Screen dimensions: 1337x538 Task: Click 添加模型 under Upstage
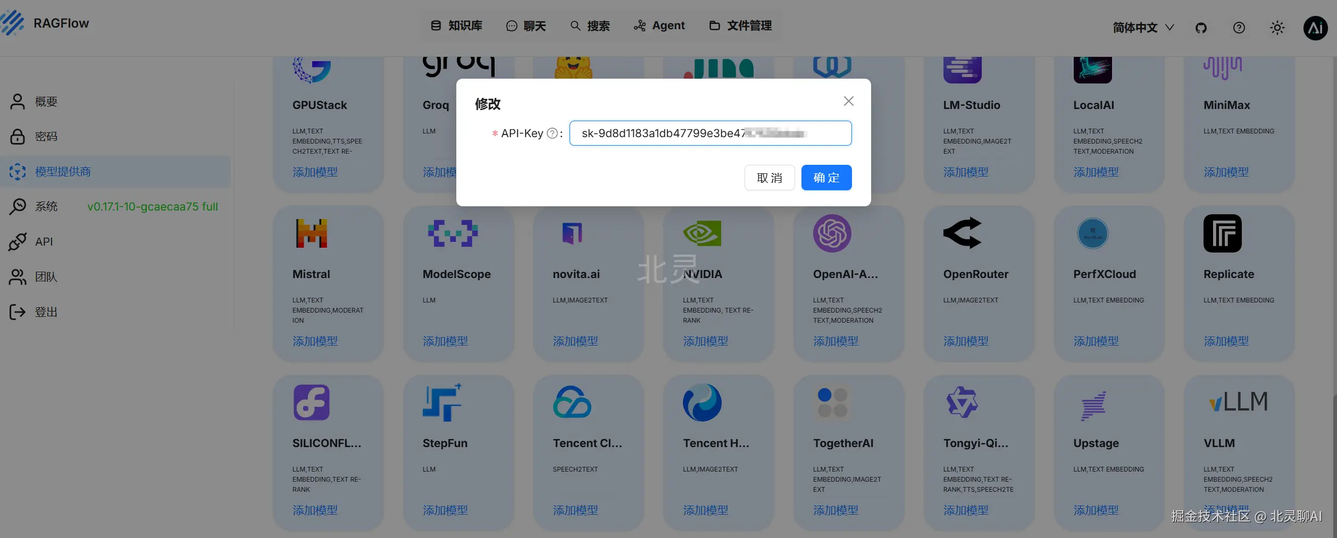pyautogui.click(x=1096, y=510)
